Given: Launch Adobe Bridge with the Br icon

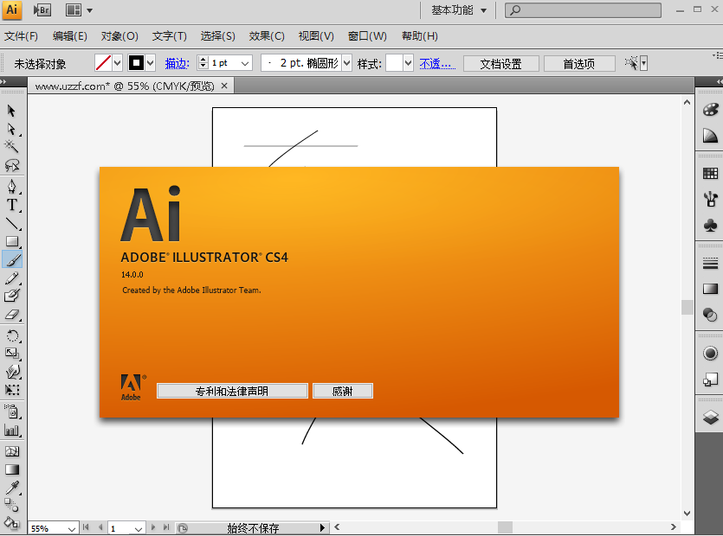Looking at the screenshot, I should pos(42,10).
